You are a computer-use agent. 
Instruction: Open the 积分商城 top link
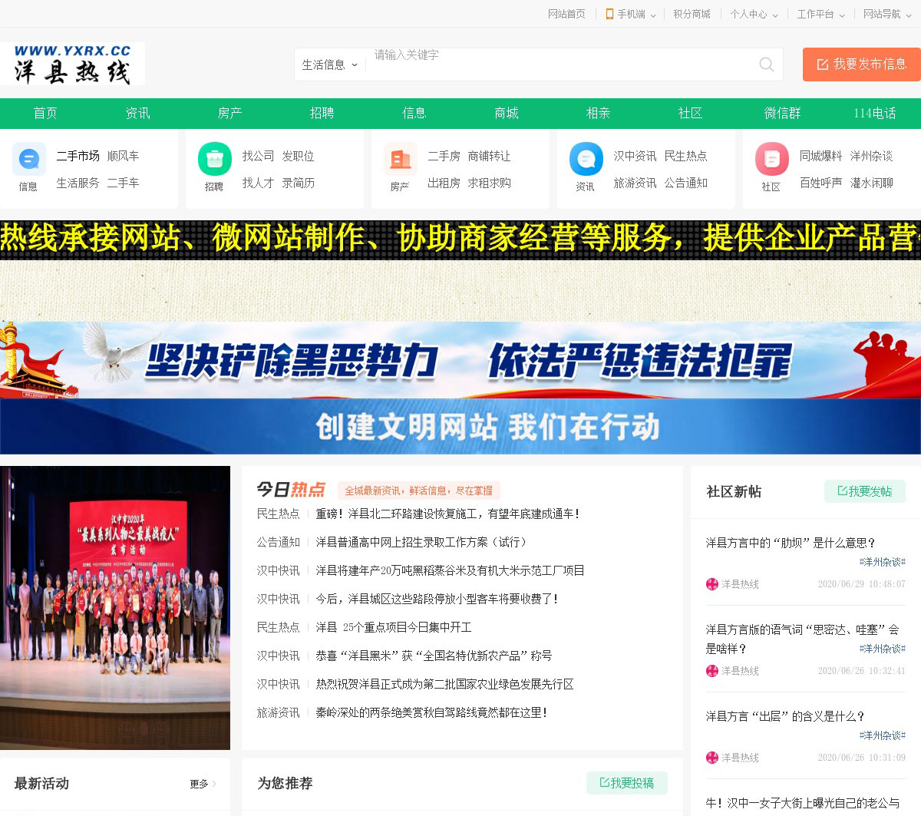pyautogui.click(x=692, y=14)
